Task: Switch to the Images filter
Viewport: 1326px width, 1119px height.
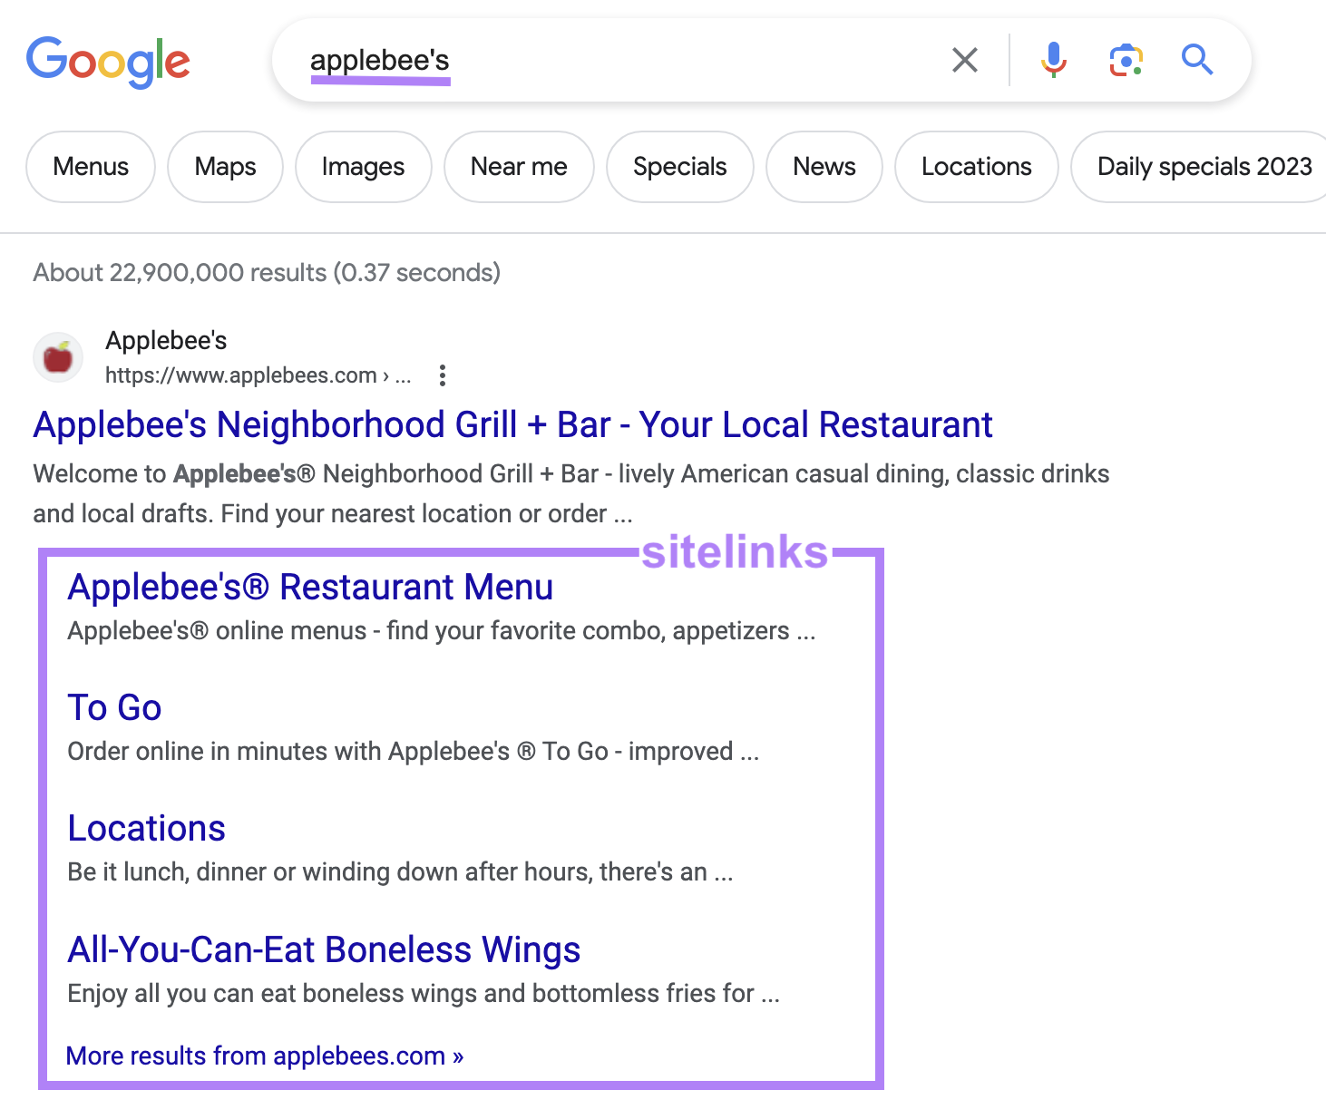Action: (x=363, y=166)
